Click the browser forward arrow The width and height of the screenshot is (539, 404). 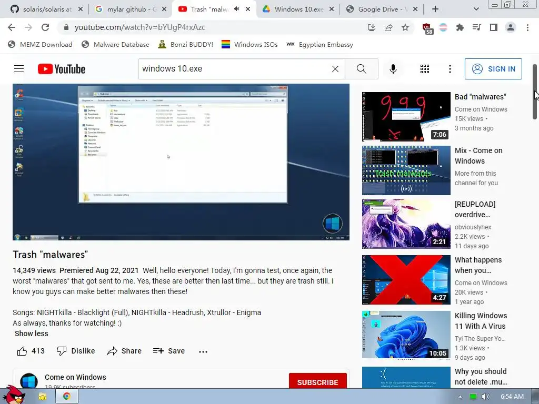(x=28, y=27)
